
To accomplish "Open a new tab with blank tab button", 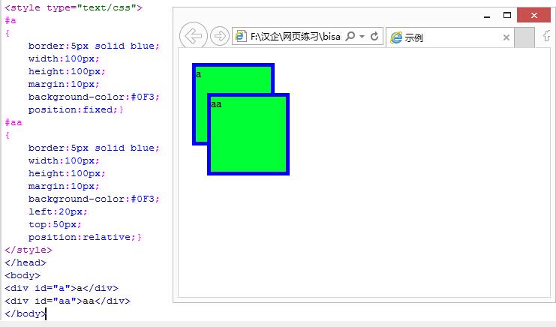I will point(524,37).
